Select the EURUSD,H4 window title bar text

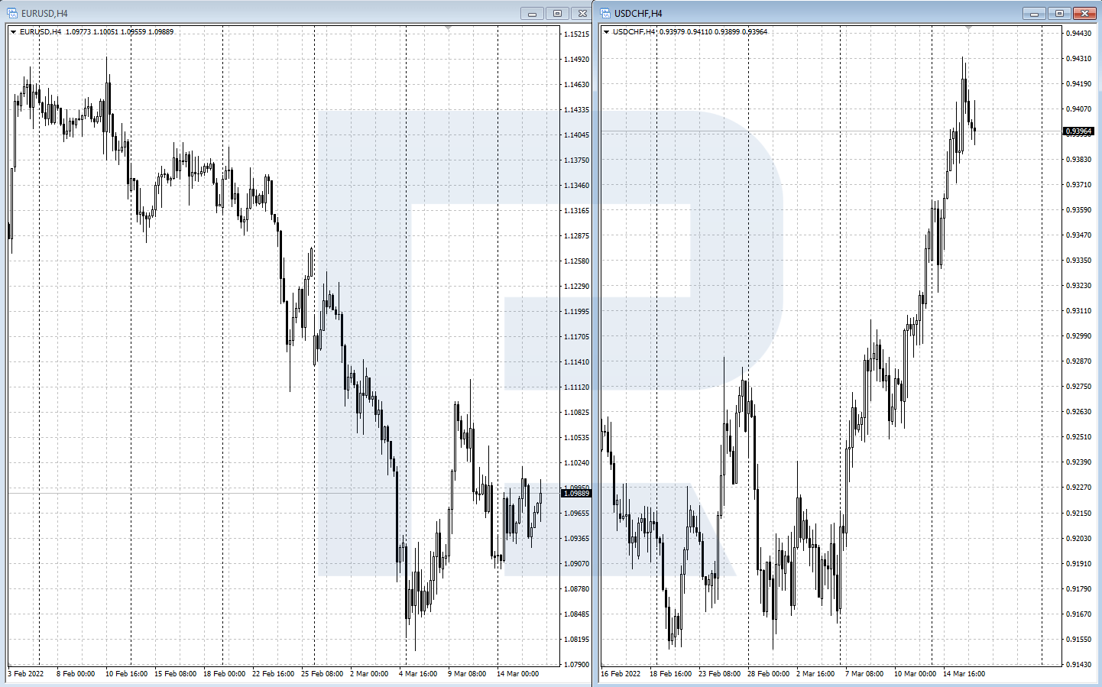pos(44,14)
